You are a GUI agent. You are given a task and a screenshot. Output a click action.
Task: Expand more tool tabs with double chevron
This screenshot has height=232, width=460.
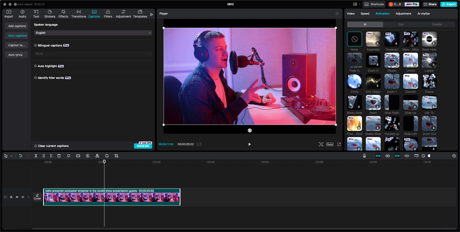pos(151,14)
